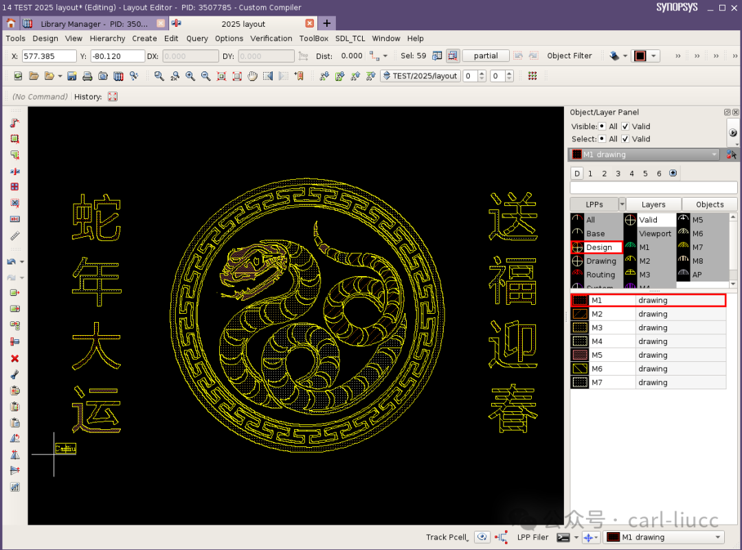Click the layer picker icon beside M1 drawing
The height and width of the screenshot is (550, 742).
[x=731, y=154]
